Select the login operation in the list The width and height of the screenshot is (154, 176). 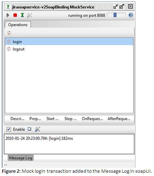click(x=69, y=41)
